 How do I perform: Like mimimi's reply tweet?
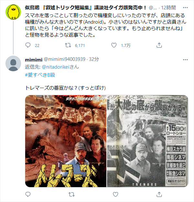coord(115,194)
